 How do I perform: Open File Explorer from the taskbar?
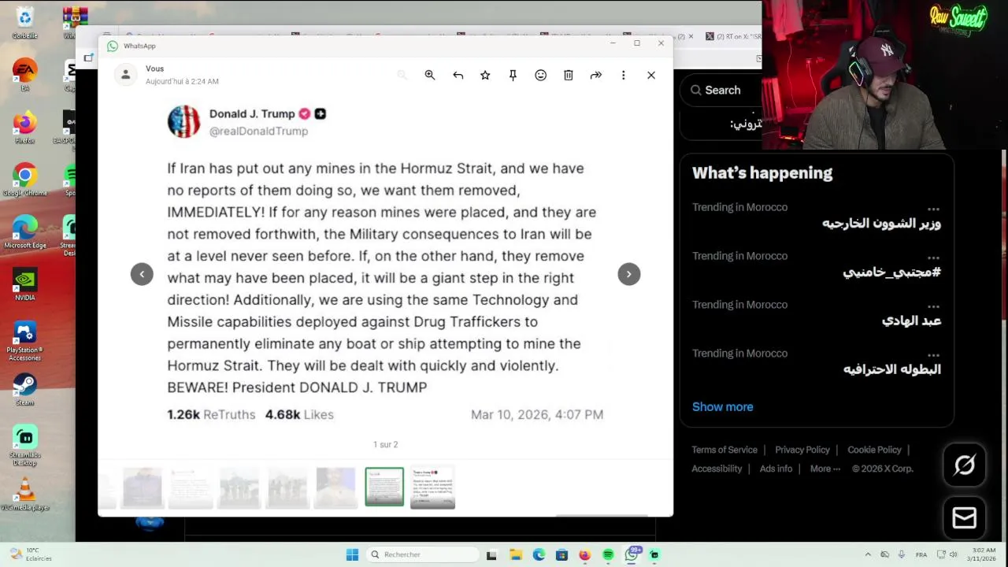516,554
